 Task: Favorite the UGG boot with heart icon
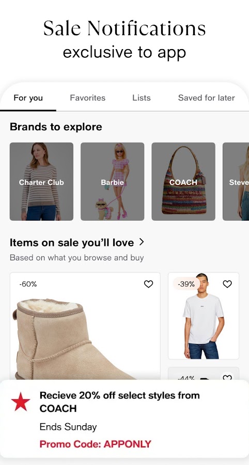coord(148,284)
